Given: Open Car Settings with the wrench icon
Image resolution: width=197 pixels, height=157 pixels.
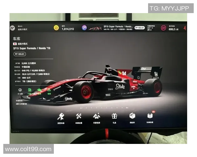Looking at the screenshot, I should tap(79, 118).
